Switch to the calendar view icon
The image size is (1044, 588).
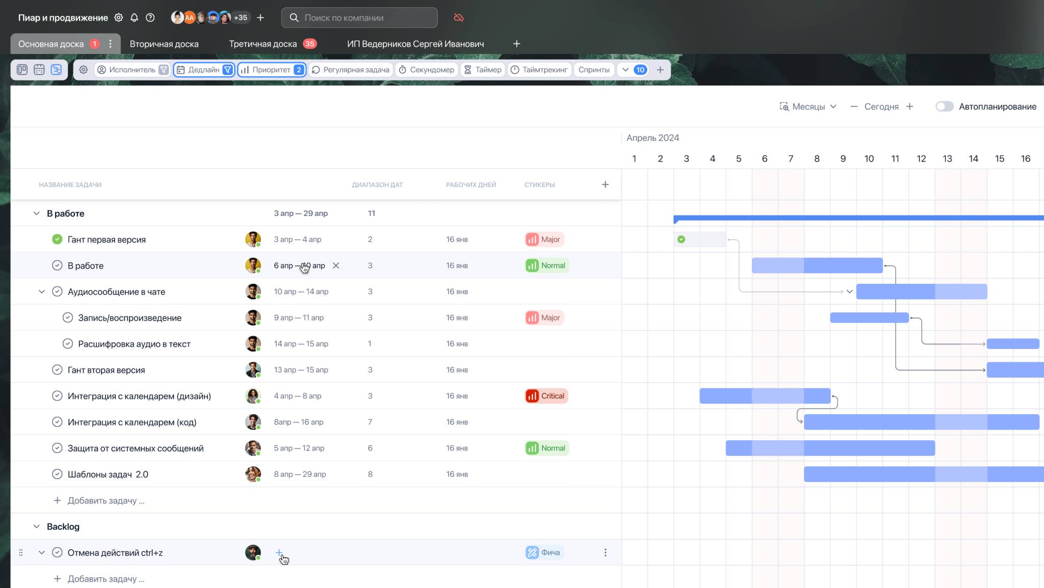click(x=39, y=70)
